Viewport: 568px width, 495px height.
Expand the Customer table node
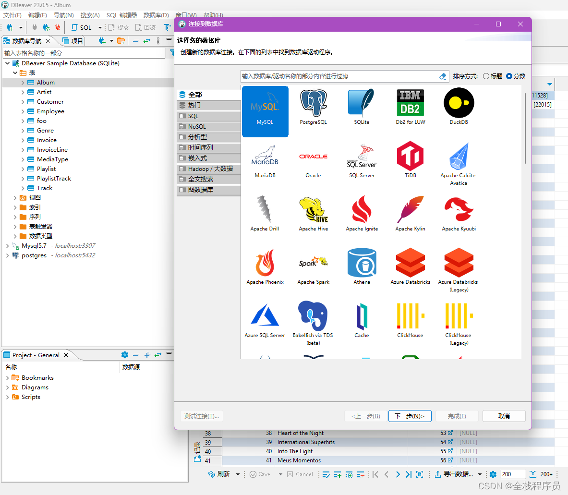[23, 102]
